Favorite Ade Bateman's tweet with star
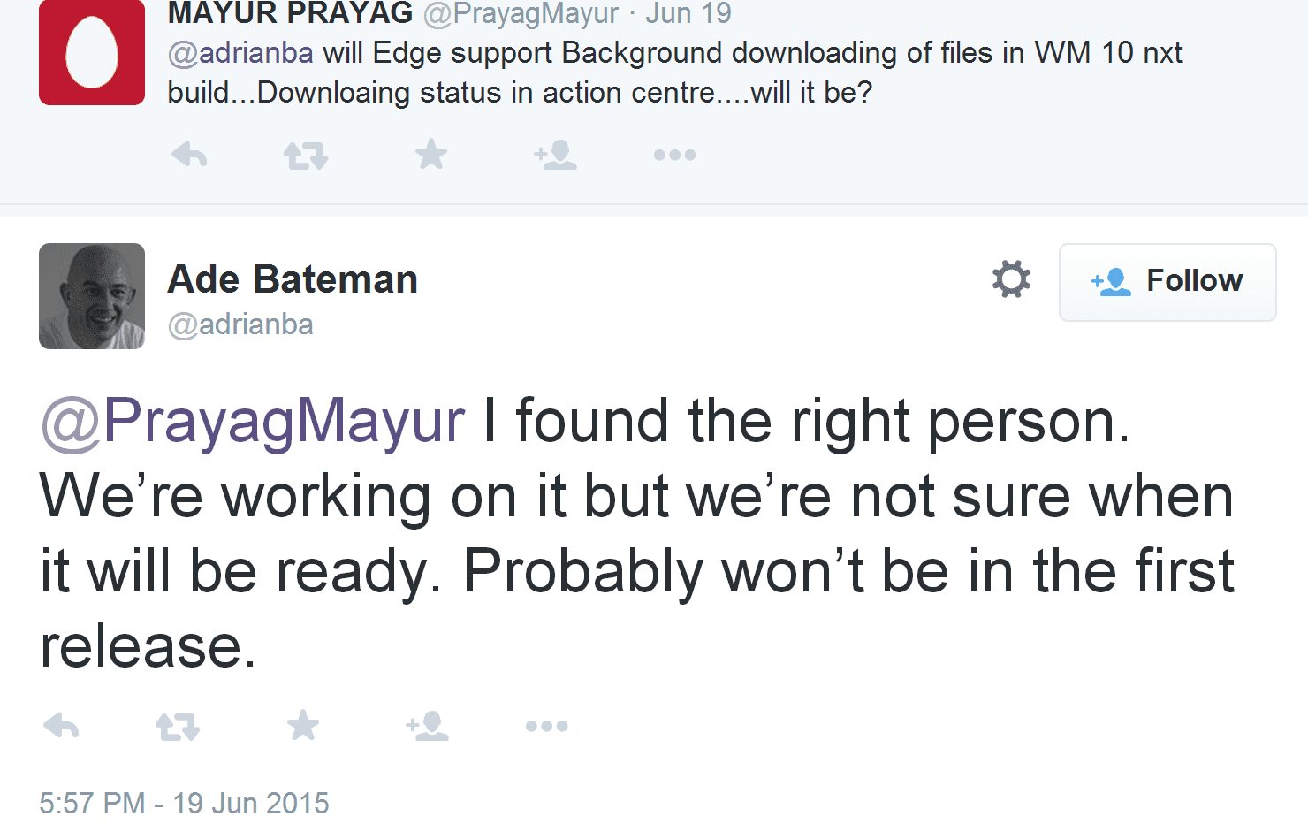 pos(303,726)
